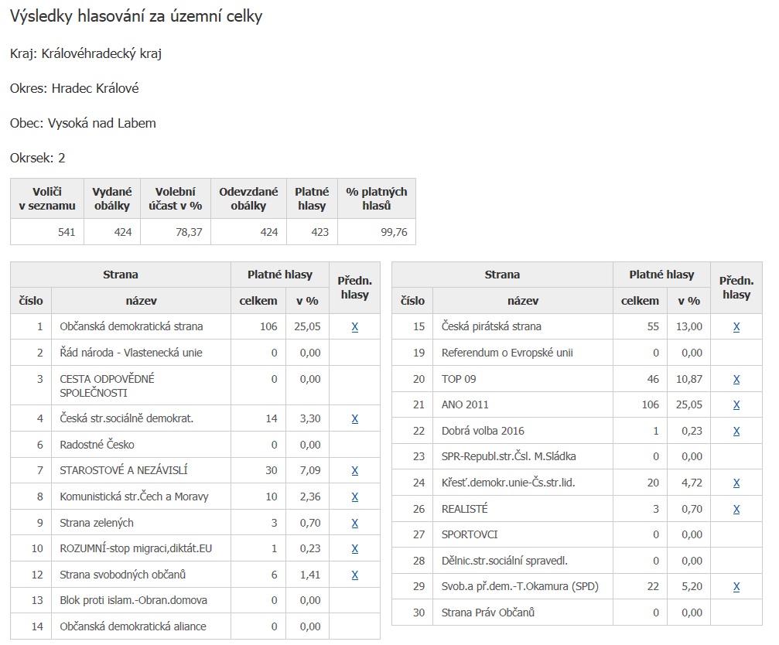
Task: Select the text 'Okres: Hradec Králové'
Action: 74,88
